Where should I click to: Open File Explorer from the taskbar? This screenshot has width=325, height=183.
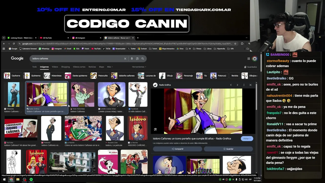click(18, 179)
